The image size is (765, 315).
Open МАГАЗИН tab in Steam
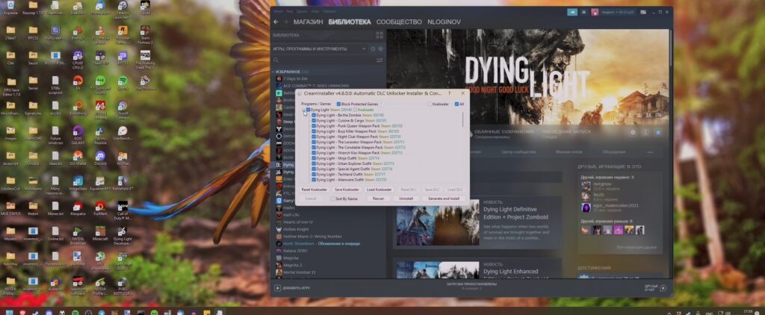click(x=308, y=22)
